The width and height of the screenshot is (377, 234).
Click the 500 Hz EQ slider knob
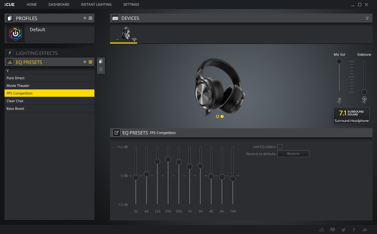[179, 162]
